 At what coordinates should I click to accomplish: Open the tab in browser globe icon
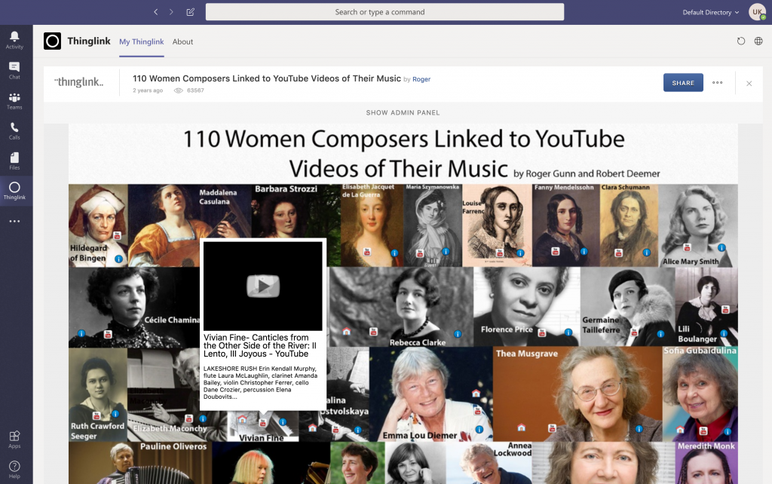coord(758,41)
